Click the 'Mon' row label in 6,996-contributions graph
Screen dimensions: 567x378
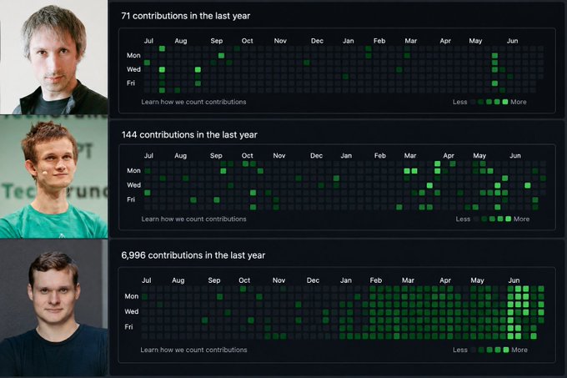tap(131, 296)
